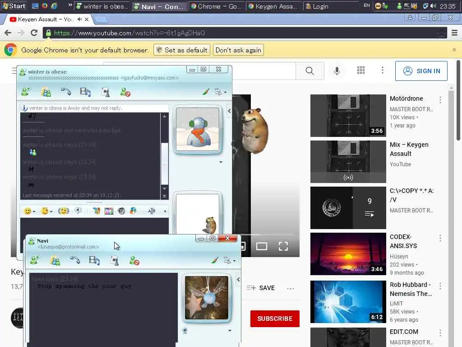
Task: Switch to 'Chrome - Go...' taskbar item
Action: pyautogui.click(x=216, y=6)
